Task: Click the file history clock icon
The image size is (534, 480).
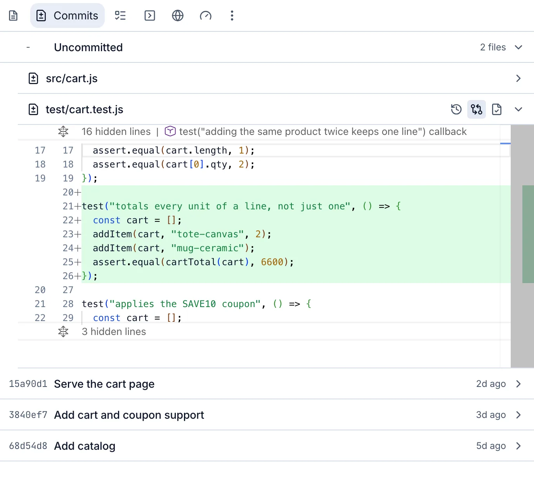Action: 456,109
